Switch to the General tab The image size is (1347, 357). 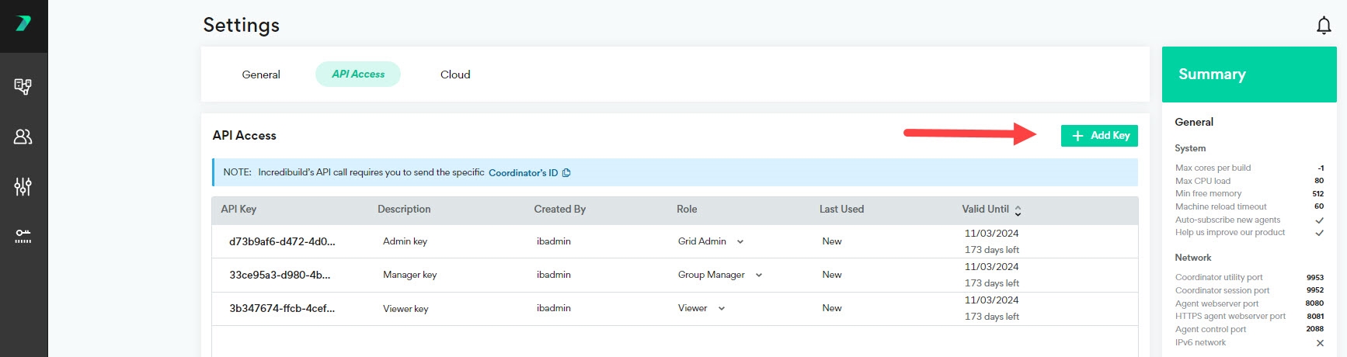coord(261,75)
